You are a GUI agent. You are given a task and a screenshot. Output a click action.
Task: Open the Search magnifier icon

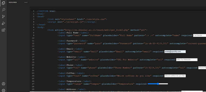pos(3,10)
